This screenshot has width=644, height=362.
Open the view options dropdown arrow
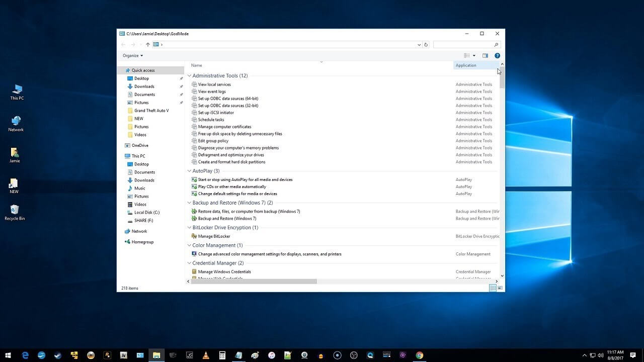coord(474,56)
